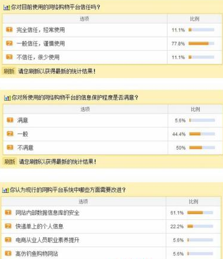Click the chart icon beside the improvement question
223x259 pixels.
coord(5,190)
